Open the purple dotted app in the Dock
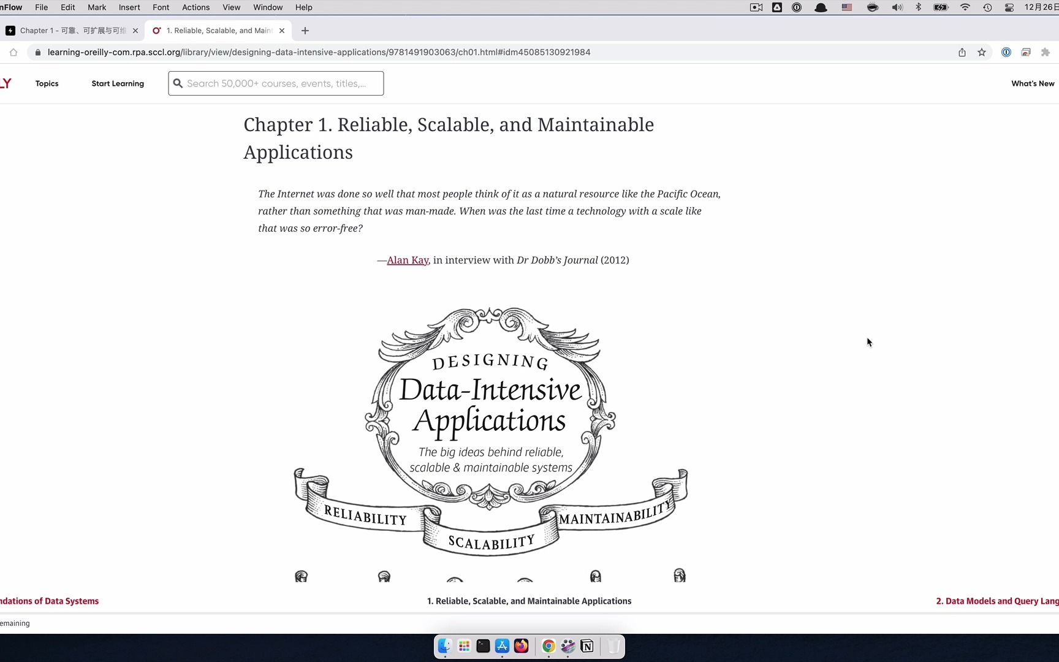The width and height of the screenshot is (1059, 662). click(568, 646)
